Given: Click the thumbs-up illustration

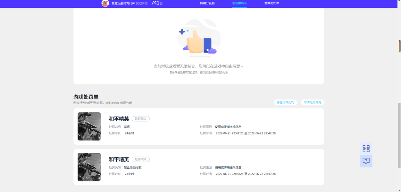Looking at the screenshot, I should click(199, 38).
